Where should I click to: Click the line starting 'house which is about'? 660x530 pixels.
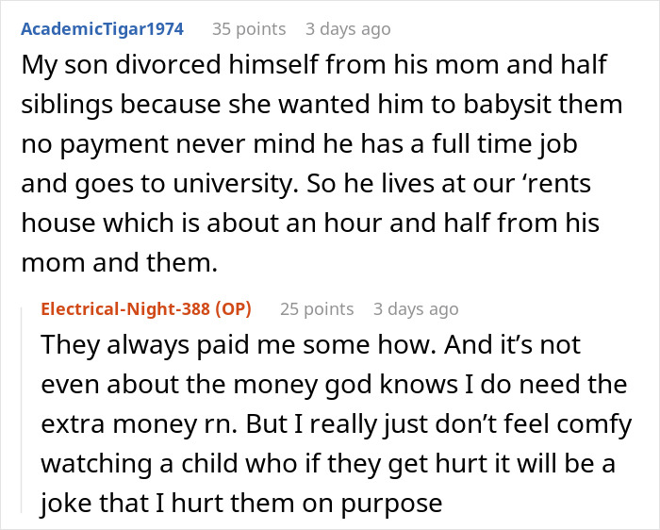click(x=310, y=225)
